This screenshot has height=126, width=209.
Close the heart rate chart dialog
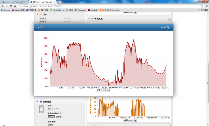165,27
